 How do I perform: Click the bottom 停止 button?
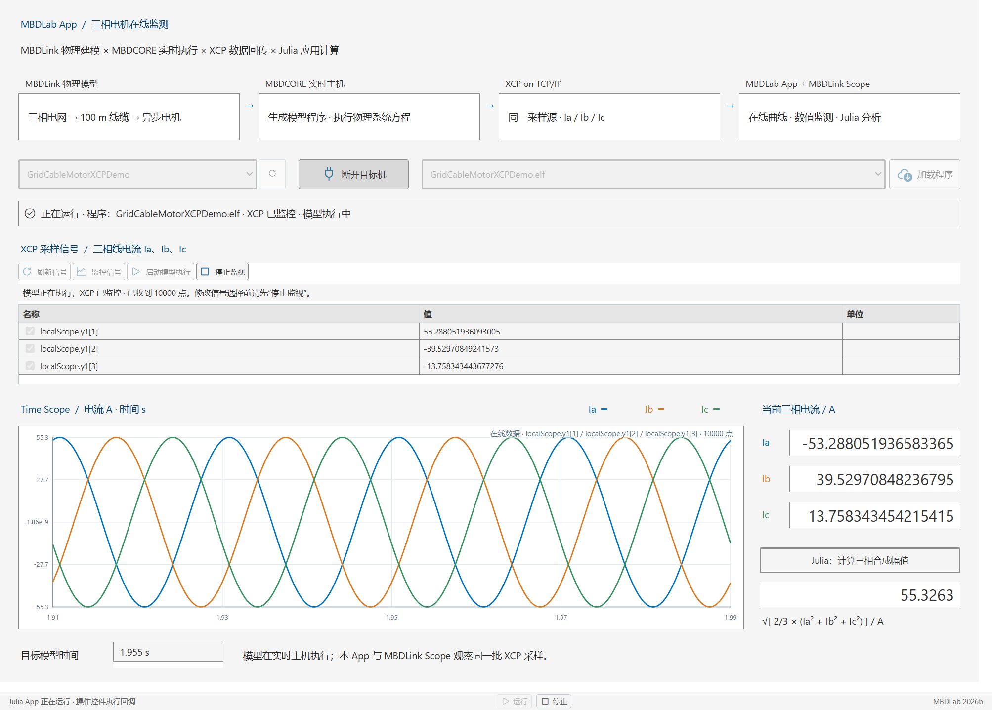click(554, 701)
